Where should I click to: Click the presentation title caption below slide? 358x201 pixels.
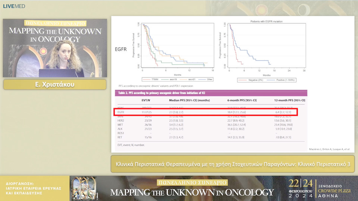click(233, 164)
